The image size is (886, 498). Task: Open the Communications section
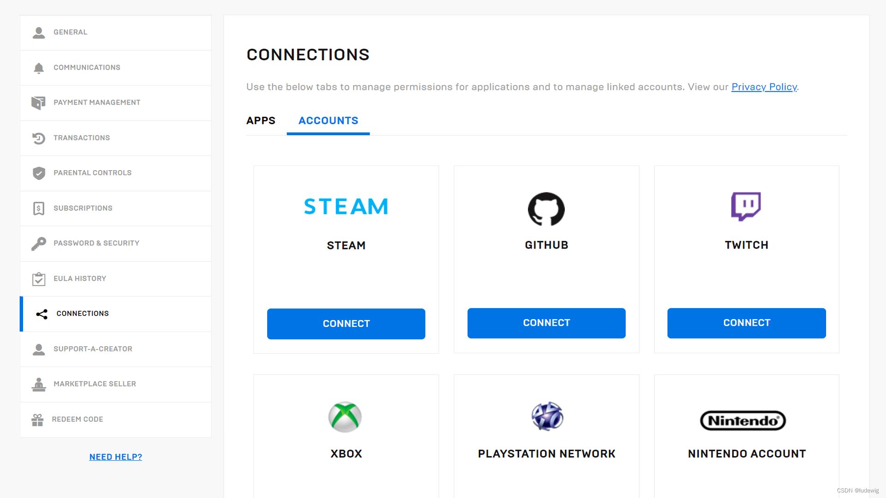point(116,68)
